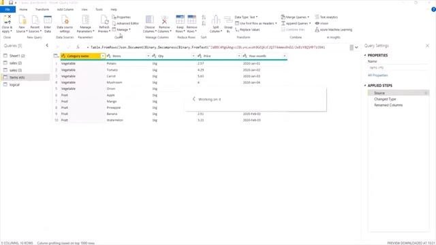Viewport: 436px width, 245px height.
Task: Click the Close & Apply icon
Action: (7, 20)
